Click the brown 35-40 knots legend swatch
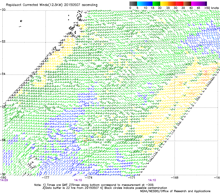 (187, 4)
